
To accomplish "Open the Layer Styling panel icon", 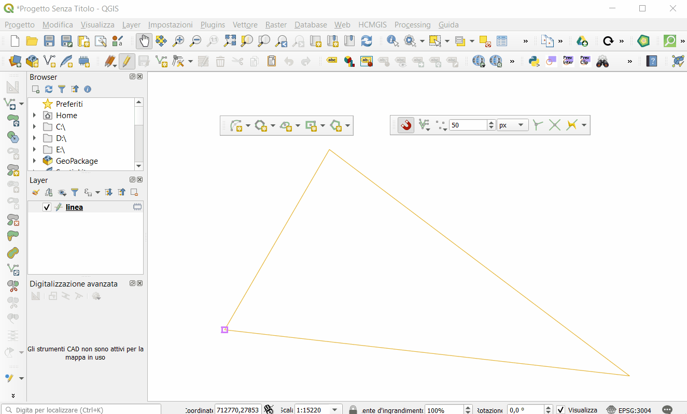I will point(35,192).
